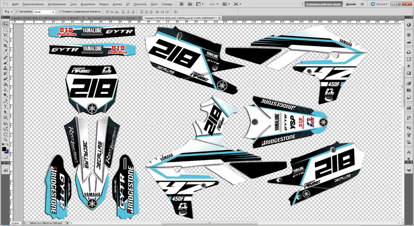Select the Paint Bucket tool
The height and width of the screenshot is (226, 414).
5,84
